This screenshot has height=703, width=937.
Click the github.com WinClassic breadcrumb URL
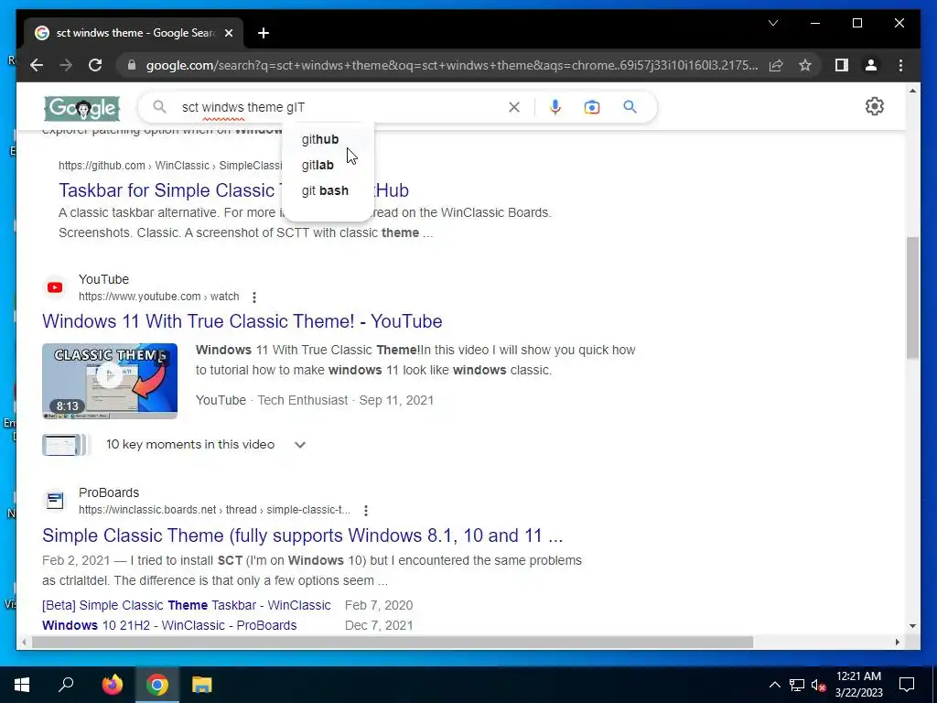click(x=170, y=166)
